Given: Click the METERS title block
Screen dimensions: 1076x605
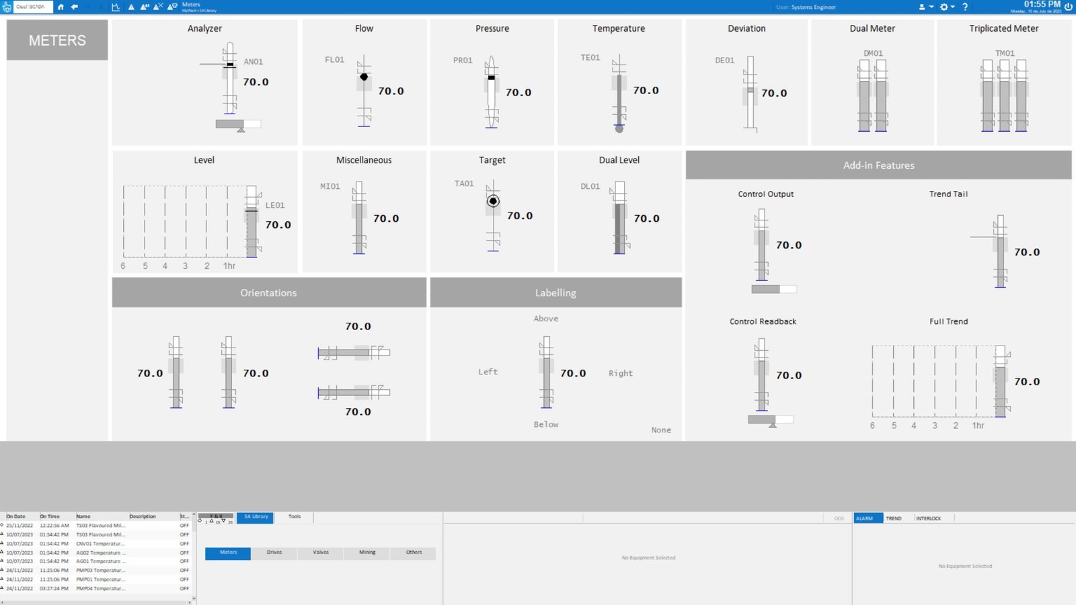Looking at the screenshot, I should pyautogui.click(x=57, y=40).
